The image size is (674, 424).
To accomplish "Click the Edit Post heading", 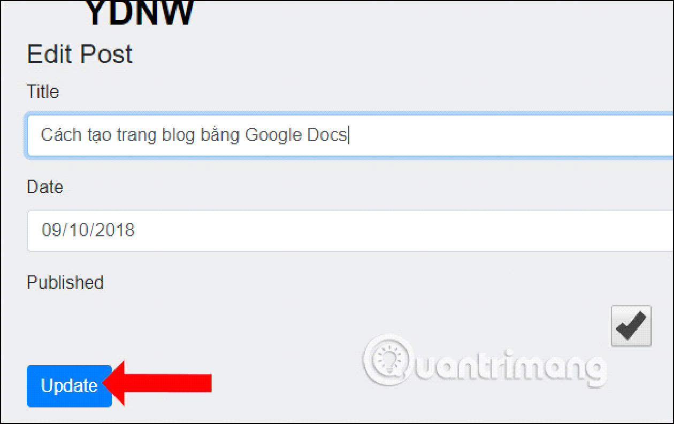I will point(80,55).
